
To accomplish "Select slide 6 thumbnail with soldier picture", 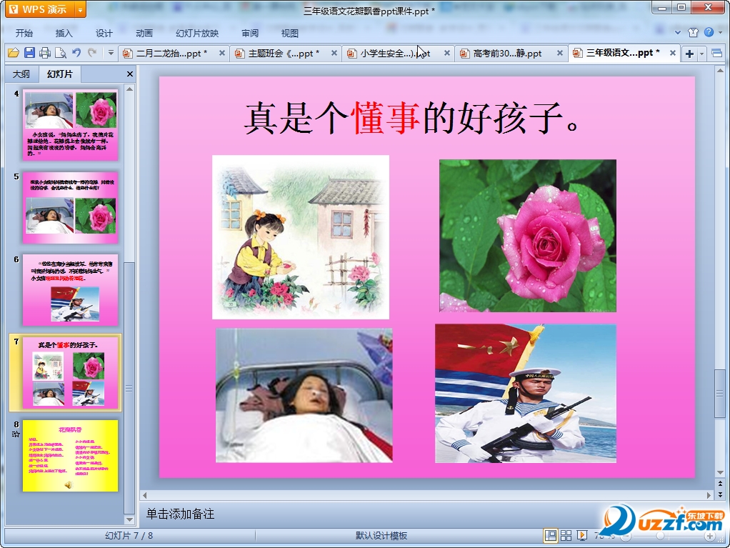I will [x=70, y=290].
